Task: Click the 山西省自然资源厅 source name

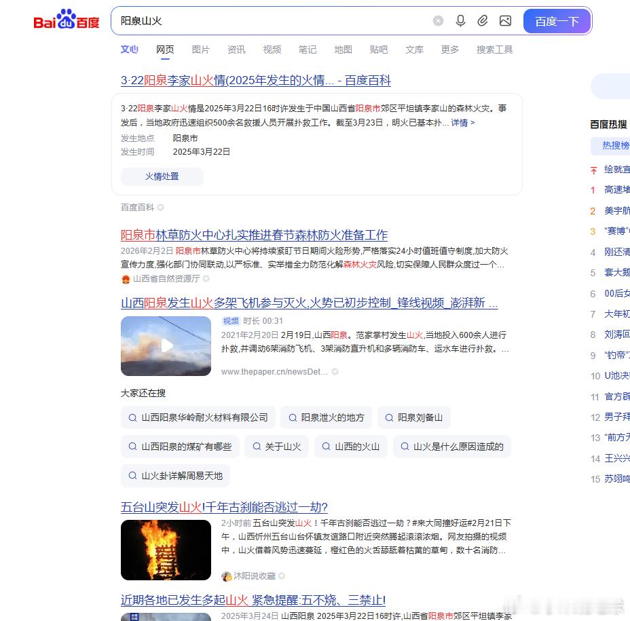Action: 166,279
